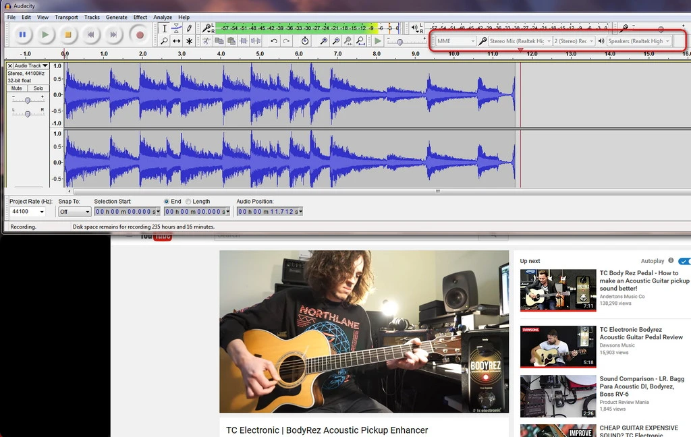Adjust the track pan L/R slider
This screenshot has height=437, width=691.
tap(28, 114)
